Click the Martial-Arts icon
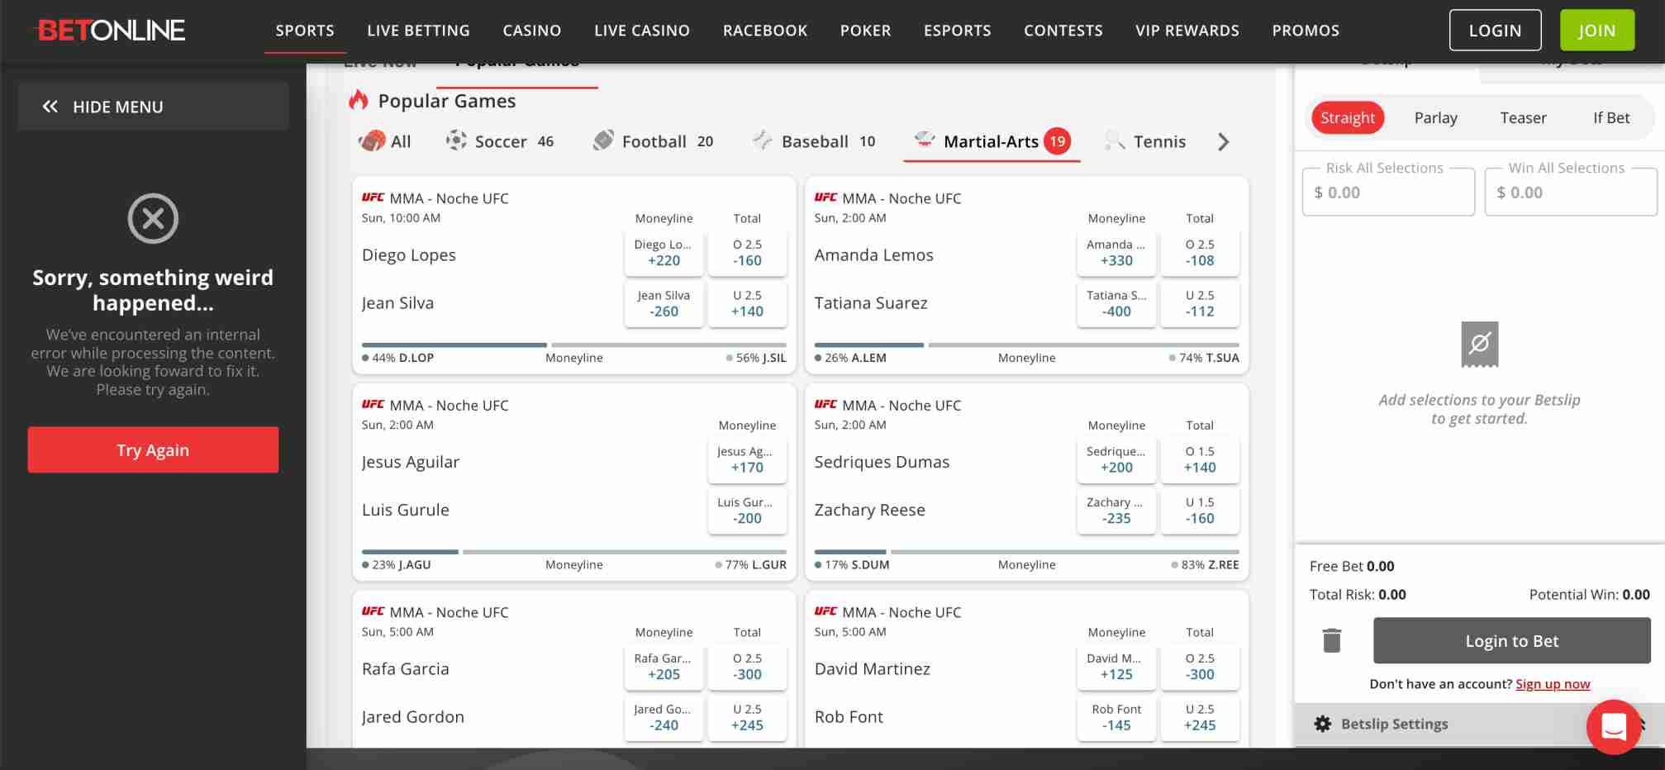The height and width of the screenshot is (770, 1665). tap(925, 140)
